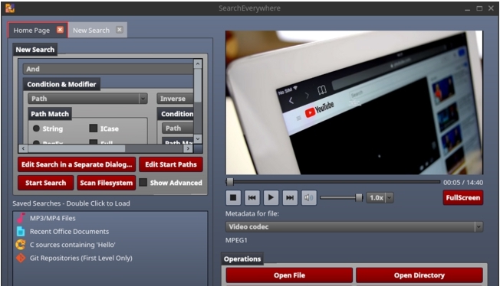Image resolution: width=500 pixels, height=286 pixels.
Task: Enter FullScreen video mode
Action: 463,197
